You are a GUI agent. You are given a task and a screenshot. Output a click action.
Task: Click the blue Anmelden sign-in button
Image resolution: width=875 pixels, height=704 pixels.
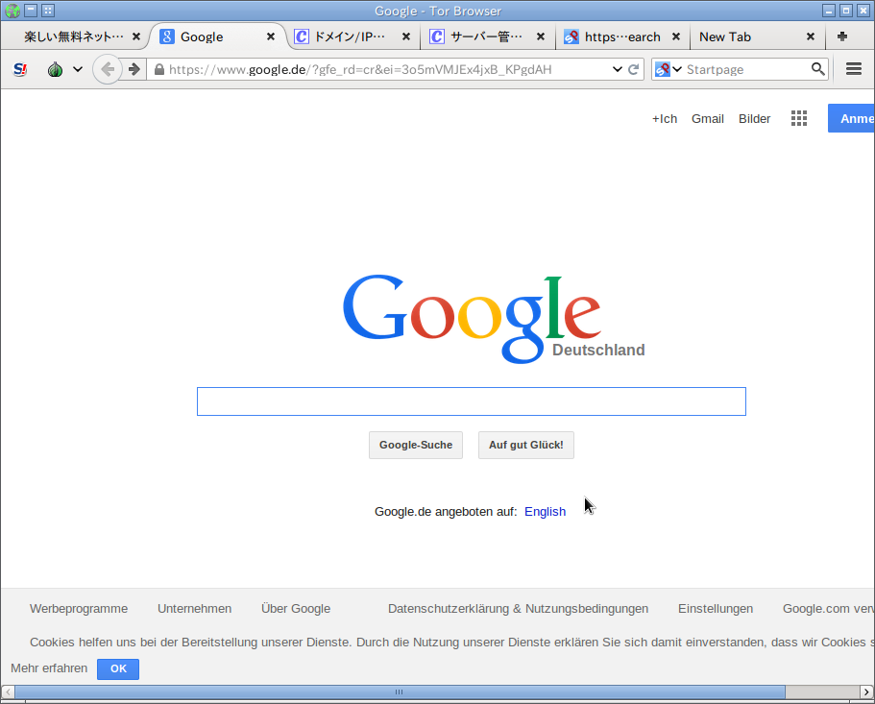coord(851,118)
